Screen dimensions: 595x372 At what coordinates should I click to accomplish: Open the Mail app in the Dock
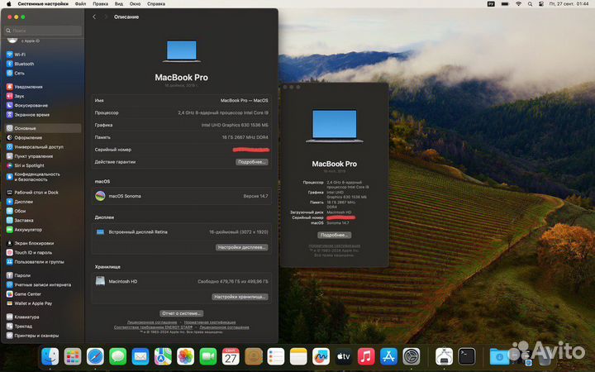point(140,356)
